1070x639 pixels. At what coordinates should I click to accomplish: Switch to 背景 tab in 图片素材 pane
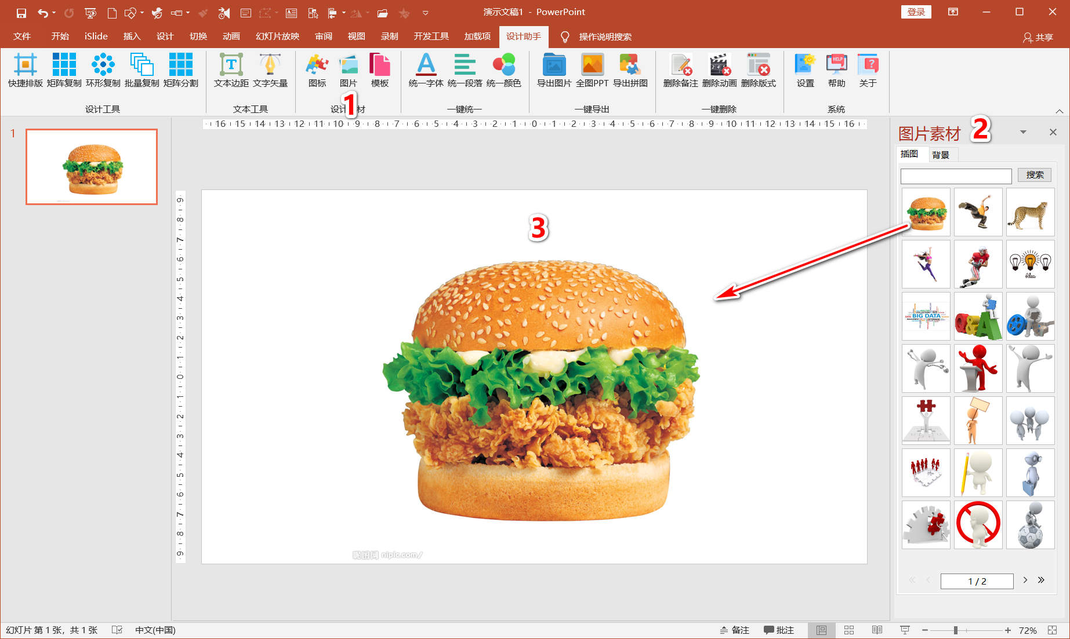tap(941, 155)
